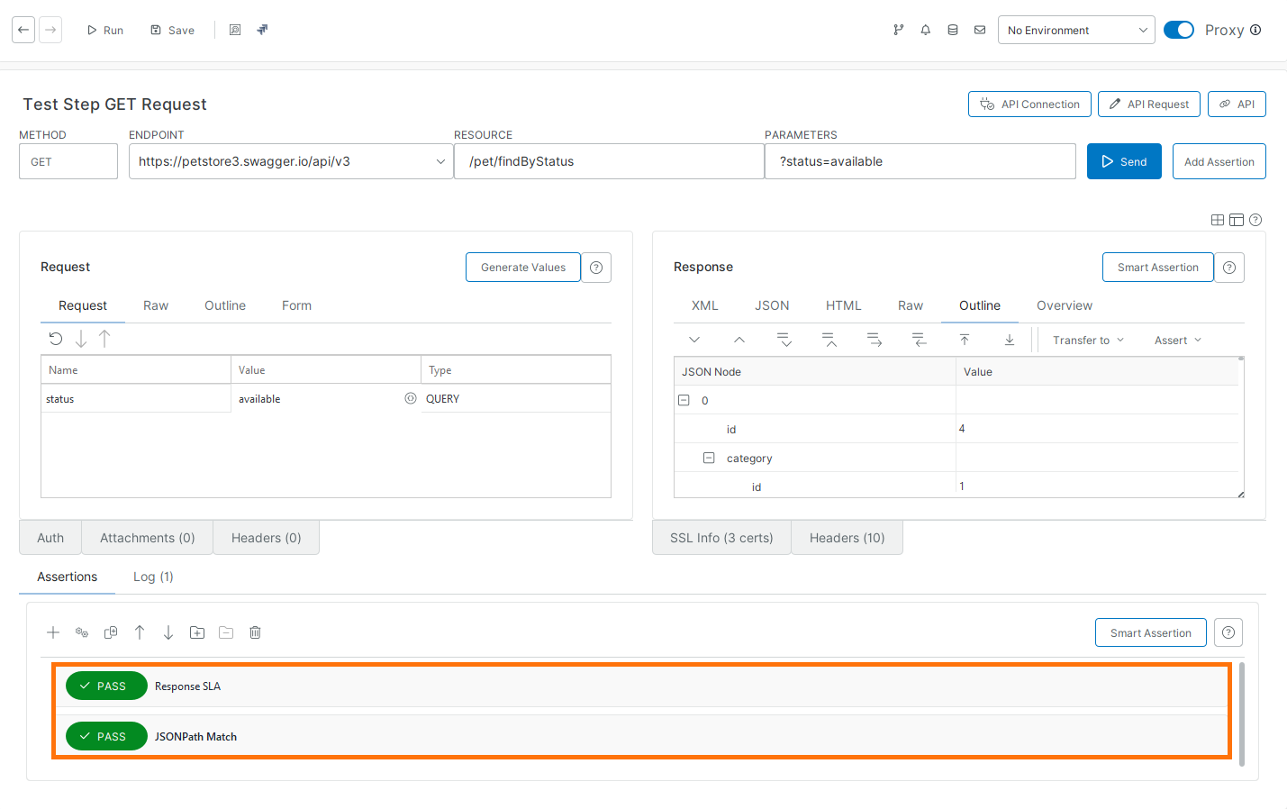
Task: Switch to the HTML response tab
Action: click(x=844, y=305)
